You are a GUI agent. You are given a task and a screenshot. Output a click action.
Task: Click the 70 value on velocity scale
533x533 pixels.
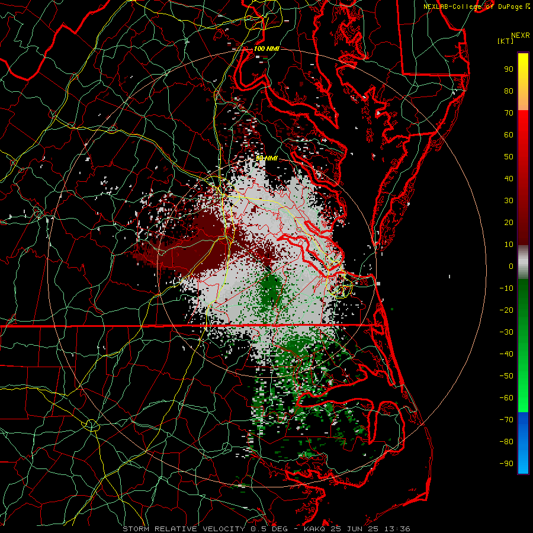(x=509, y=113)
